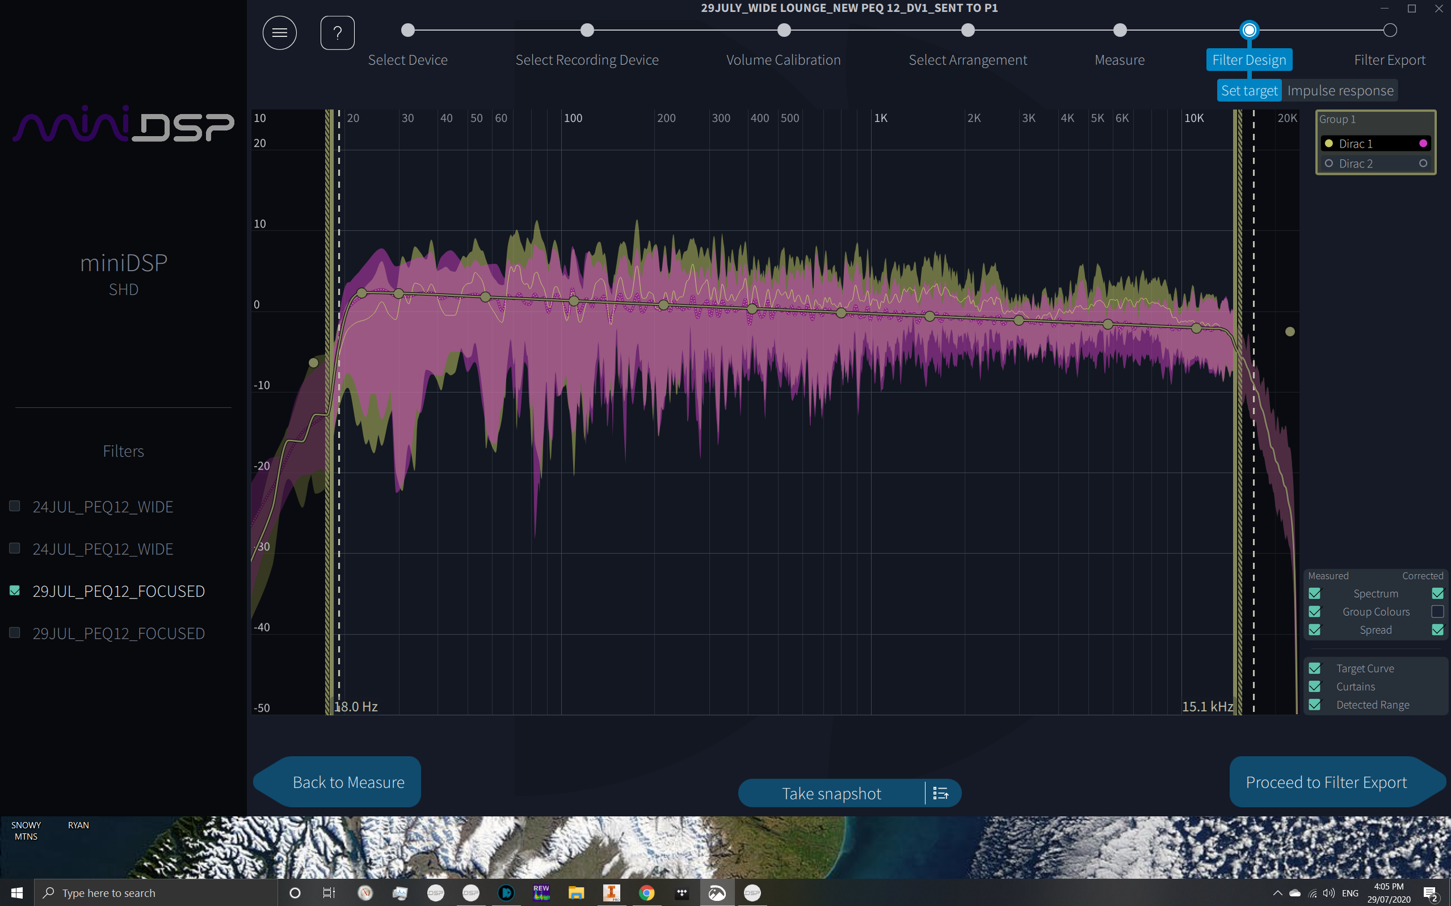Toggle Measured Spread checkbox

pyautogui.click(x=1314, y=630)
